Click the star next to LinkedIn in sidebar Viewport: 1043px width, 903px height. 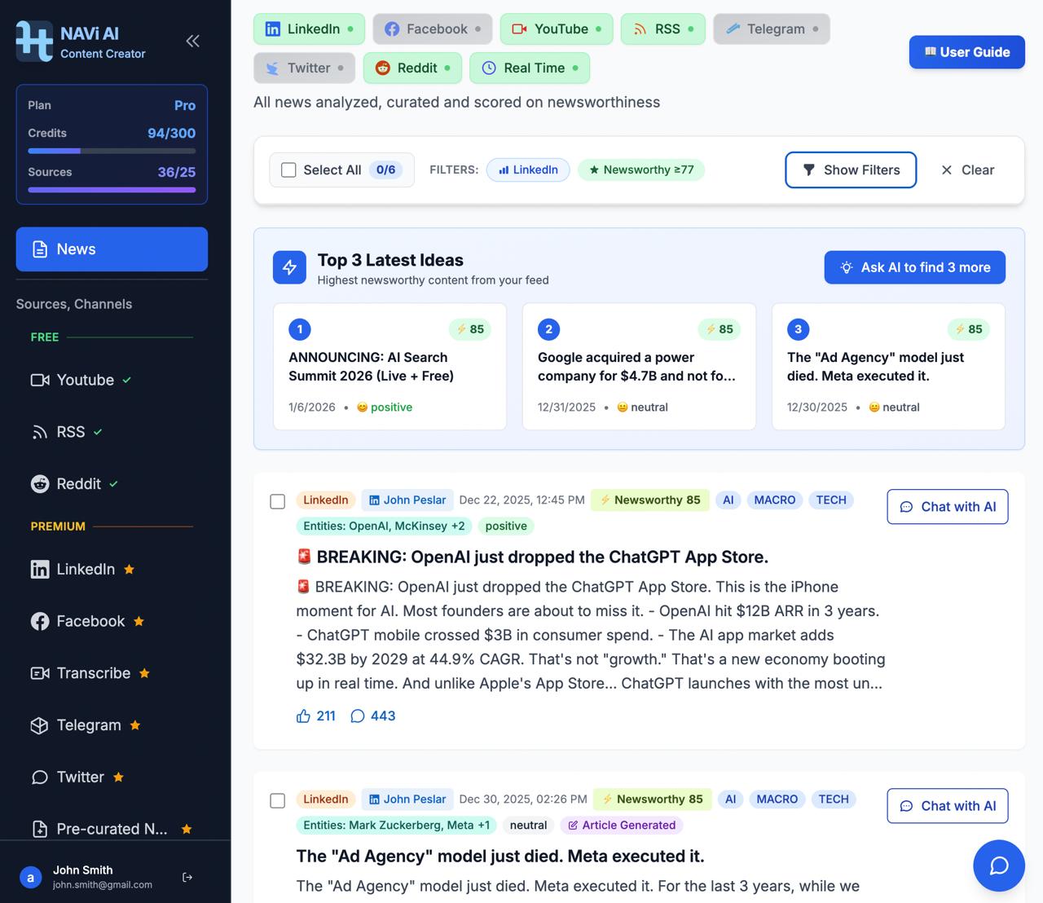(x=129, y=569)
